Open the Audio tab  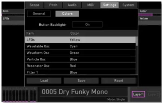72,5
